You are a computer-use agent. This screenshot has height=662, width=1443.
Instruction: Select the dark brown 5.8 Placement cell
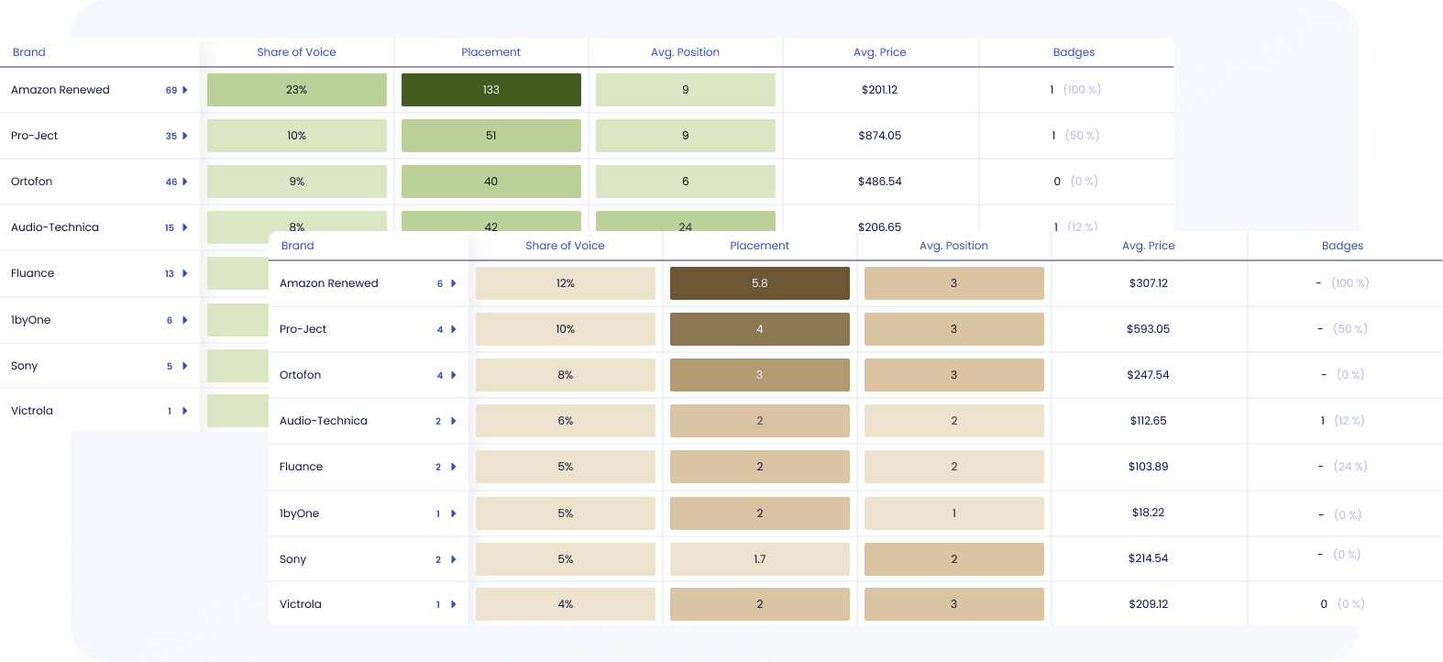point(760,283)
